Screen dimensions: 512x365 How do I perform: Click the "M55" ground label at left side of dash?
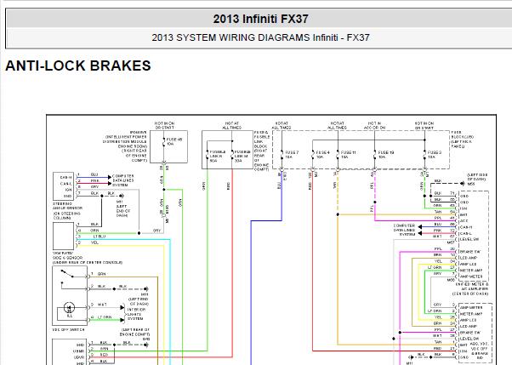click(x=471, y=184)
